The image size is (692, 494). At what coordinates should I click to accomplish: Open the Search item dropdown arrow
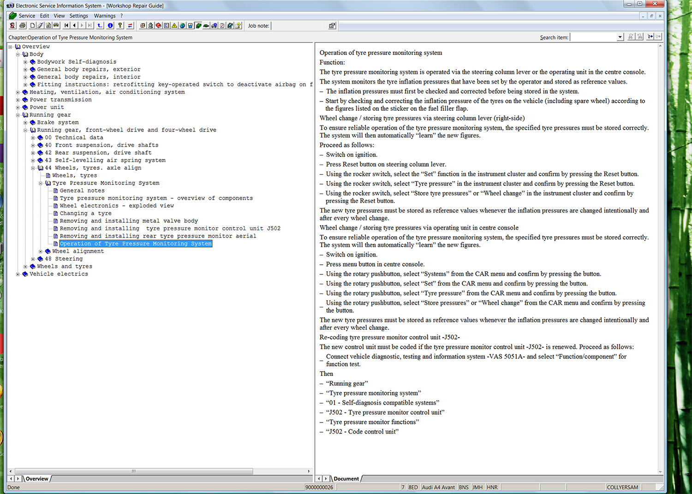(x=620, y=37)
